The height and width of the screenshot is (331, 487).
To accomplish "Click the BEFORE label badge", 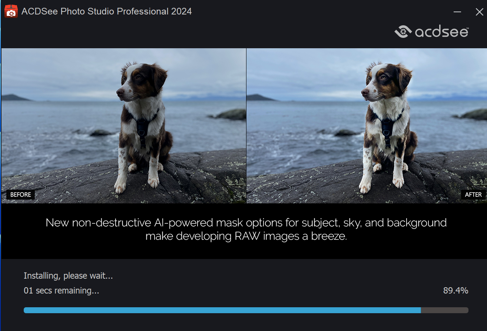I will pyautogui.click(x=20, y=194).
